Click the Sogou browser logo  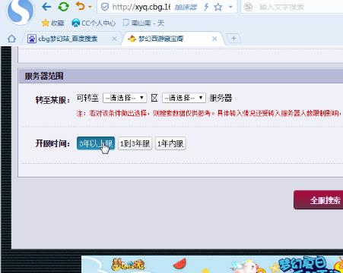point(21,11)
